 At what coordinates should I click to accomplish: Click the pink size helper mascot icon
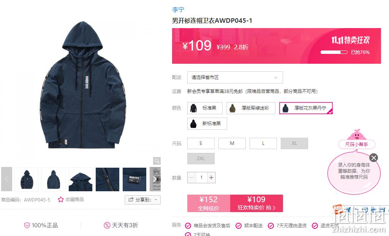357,135
